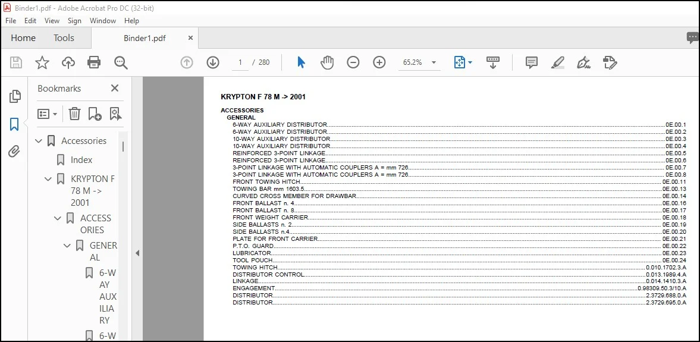Select the Accessories bookmark label
The width and height of the screenshot is (700, 342).
point(84,141)
